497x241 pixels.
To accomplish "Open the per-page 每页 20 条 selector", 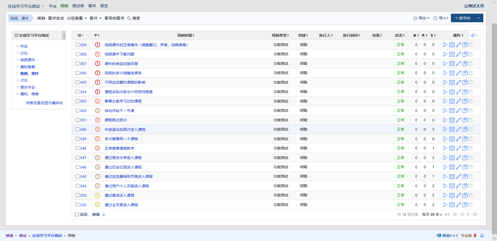I will point(432,214).
